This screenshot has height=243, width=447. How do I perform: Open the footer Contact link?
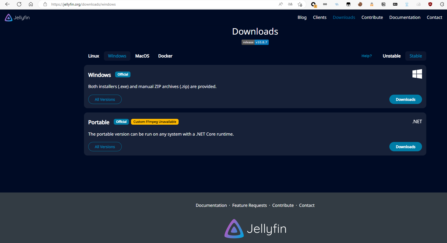pos(307,205)
